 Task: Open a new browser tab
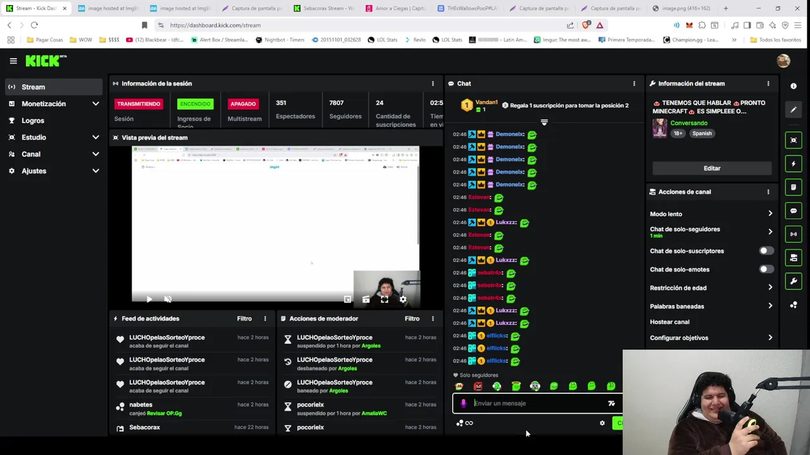click(726, 8)
